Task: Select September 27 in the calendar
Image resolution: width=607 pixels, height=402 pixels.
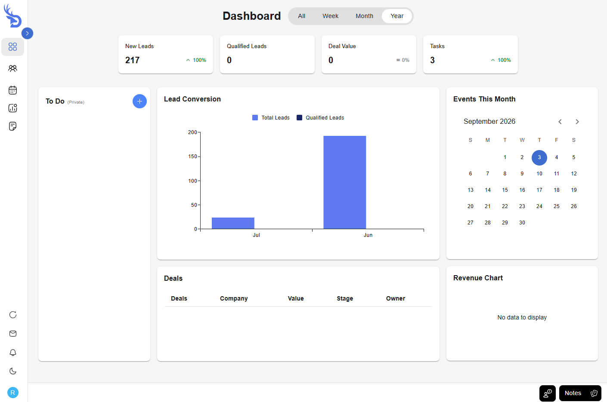Action: [x=471, y=223]
